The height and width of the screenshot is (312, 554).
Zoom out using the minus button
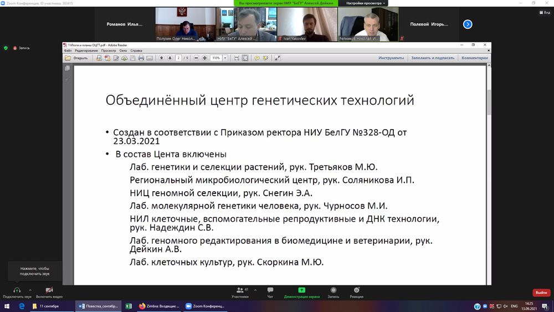(x=196, y=58)
